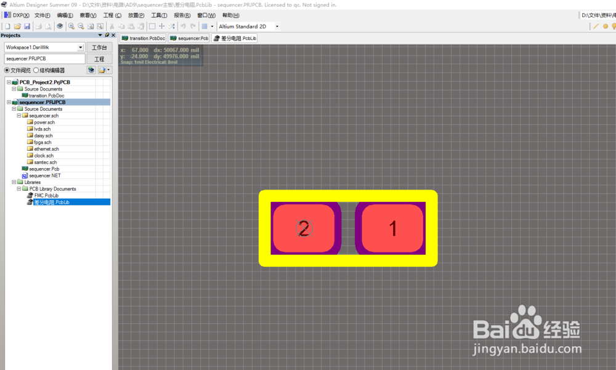616x370 pixels.
Task: Collapse the Libraries folder
Action: tap(14, 182)
